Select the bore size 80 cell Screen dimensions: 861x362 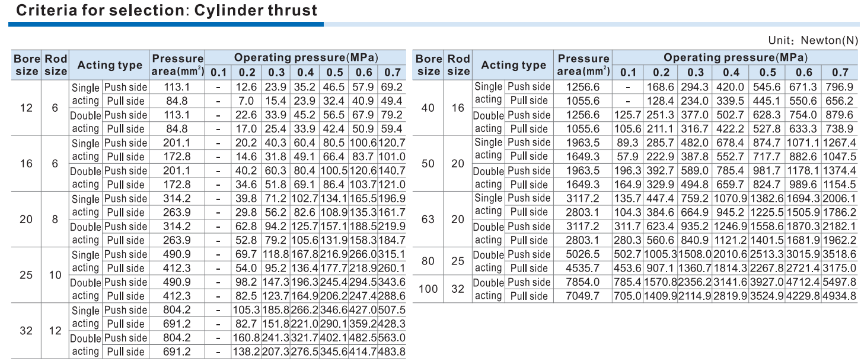428,261
